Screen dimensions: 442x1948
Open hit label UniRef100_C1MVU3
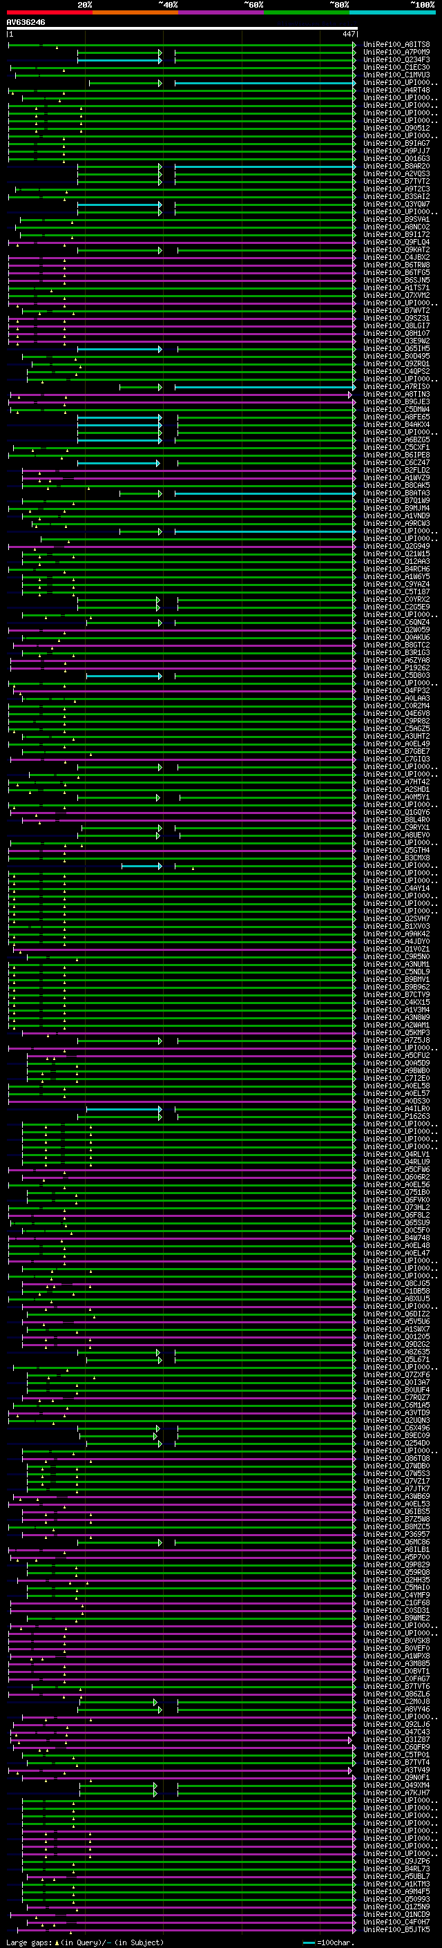pos(396,75)
